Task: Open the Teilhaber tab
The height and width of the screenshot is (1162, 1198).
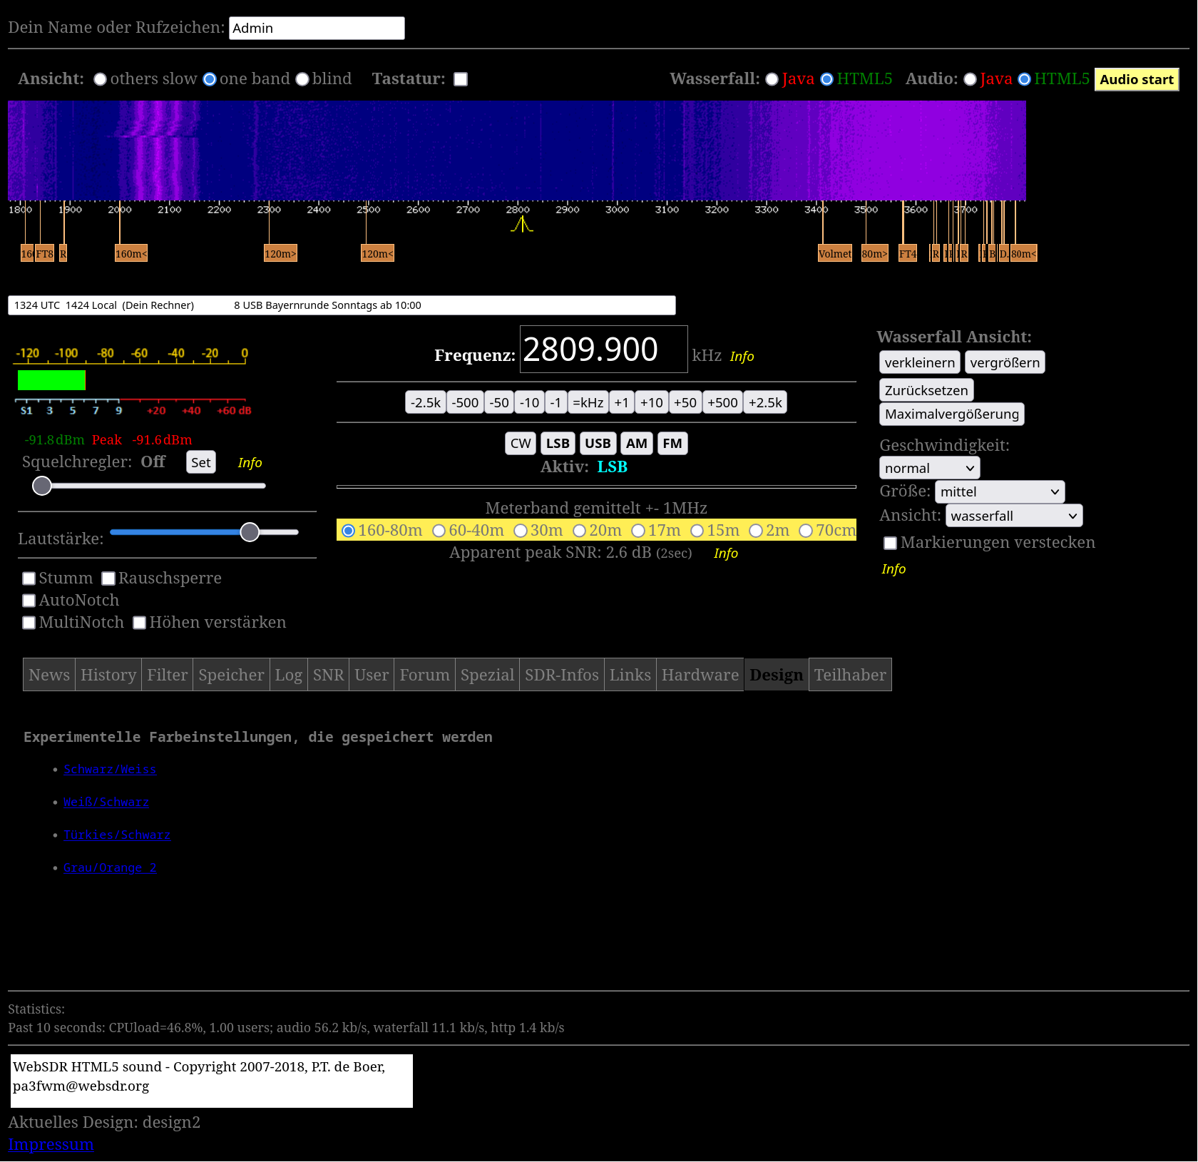Action: point(850,675)
